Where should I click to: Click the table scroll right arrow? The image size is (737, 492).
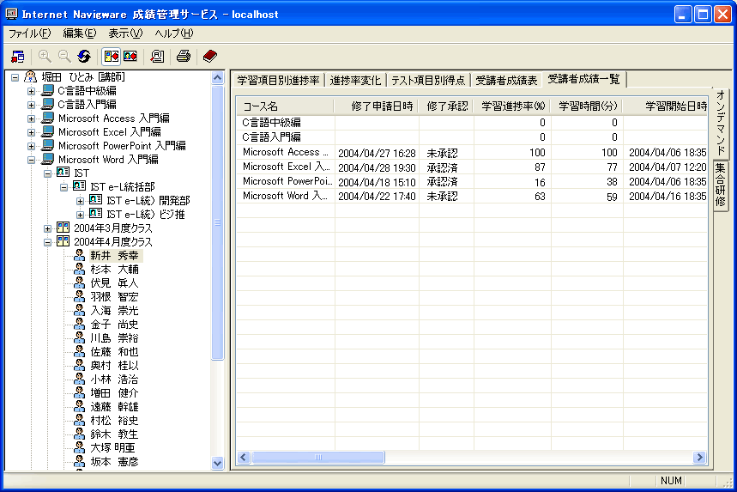point(700,457)
